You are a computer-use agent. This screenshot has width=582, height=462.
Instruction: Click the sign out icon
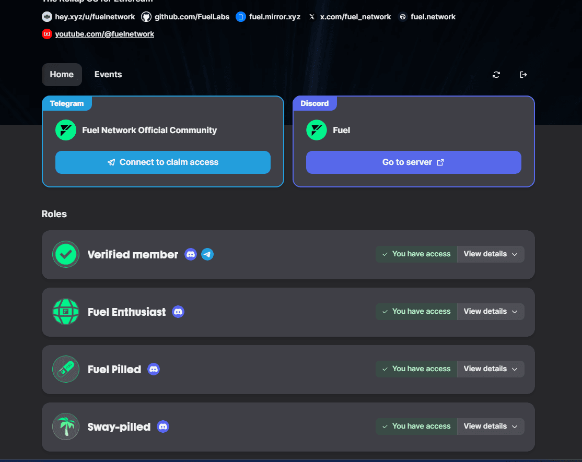pyautogui.click(x=523, y=75)
